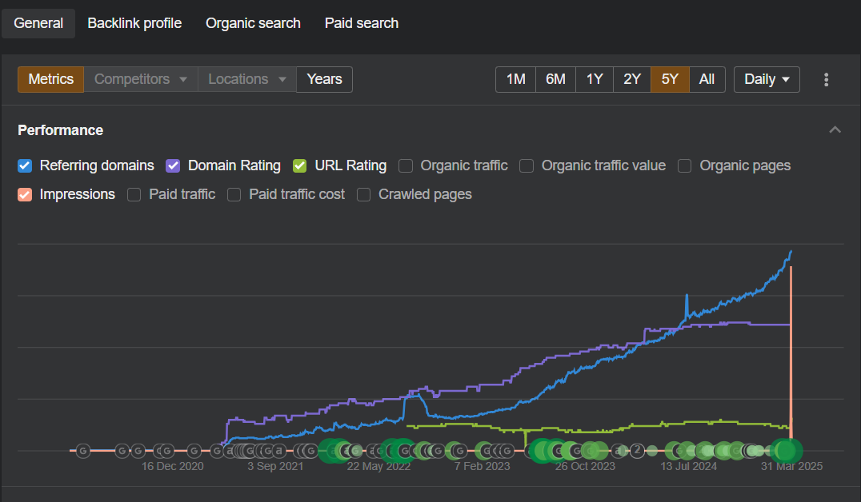Open the Paid search tab
The width and height of the screenshot is (861, 502).
click(x=362, y=23)
